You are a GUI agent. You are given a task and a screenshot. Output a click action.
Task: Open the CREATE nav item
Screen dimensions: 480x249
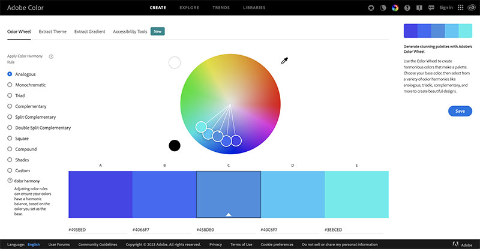tap(158, 8)
